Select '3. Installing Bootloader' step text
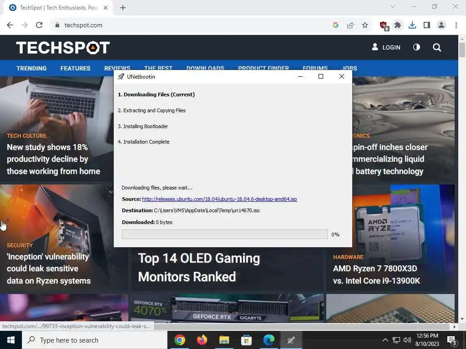This screenshot has width=466, height=349. (x=143, y=126)
